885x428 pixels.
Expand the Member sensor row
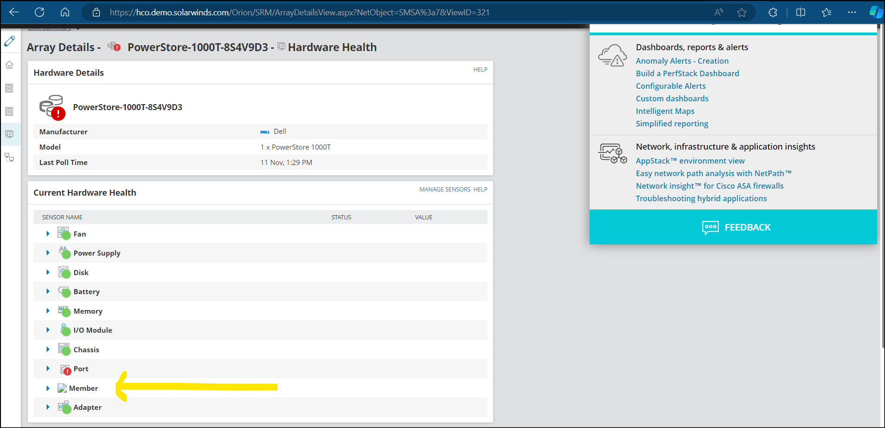48,388
